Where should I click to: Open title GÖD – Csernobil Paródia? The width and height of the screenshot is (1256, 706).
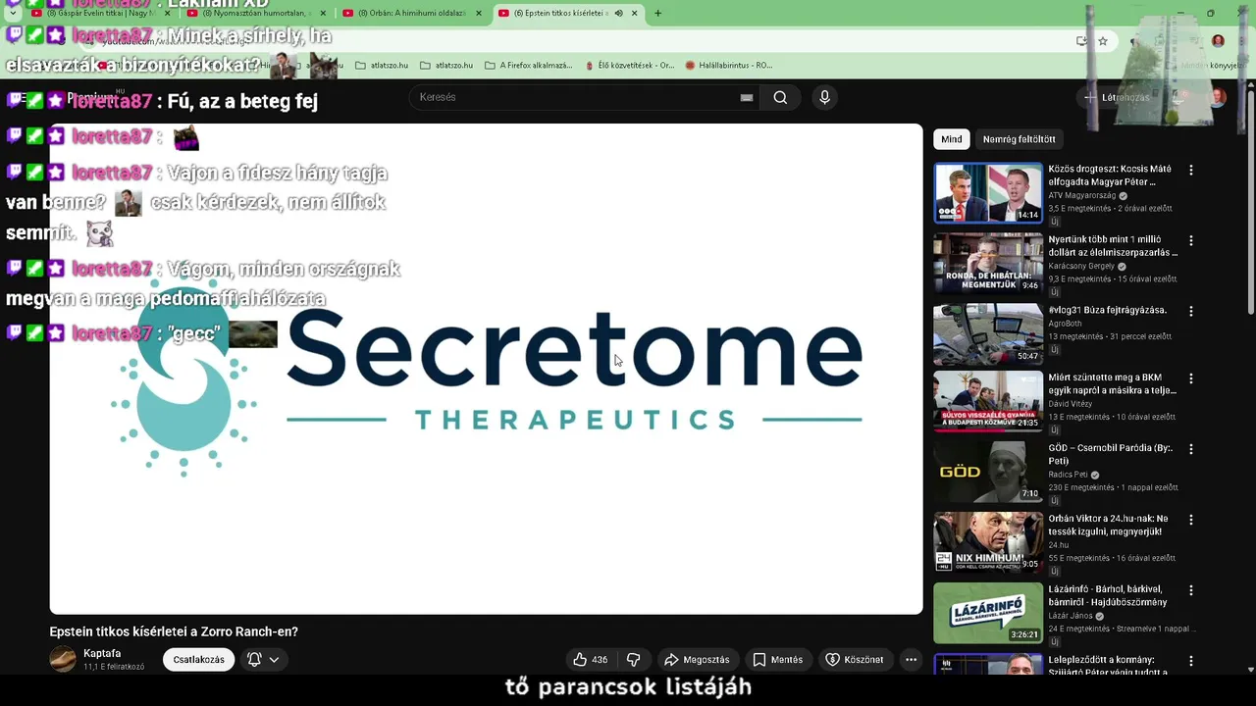click(1109, 454)
